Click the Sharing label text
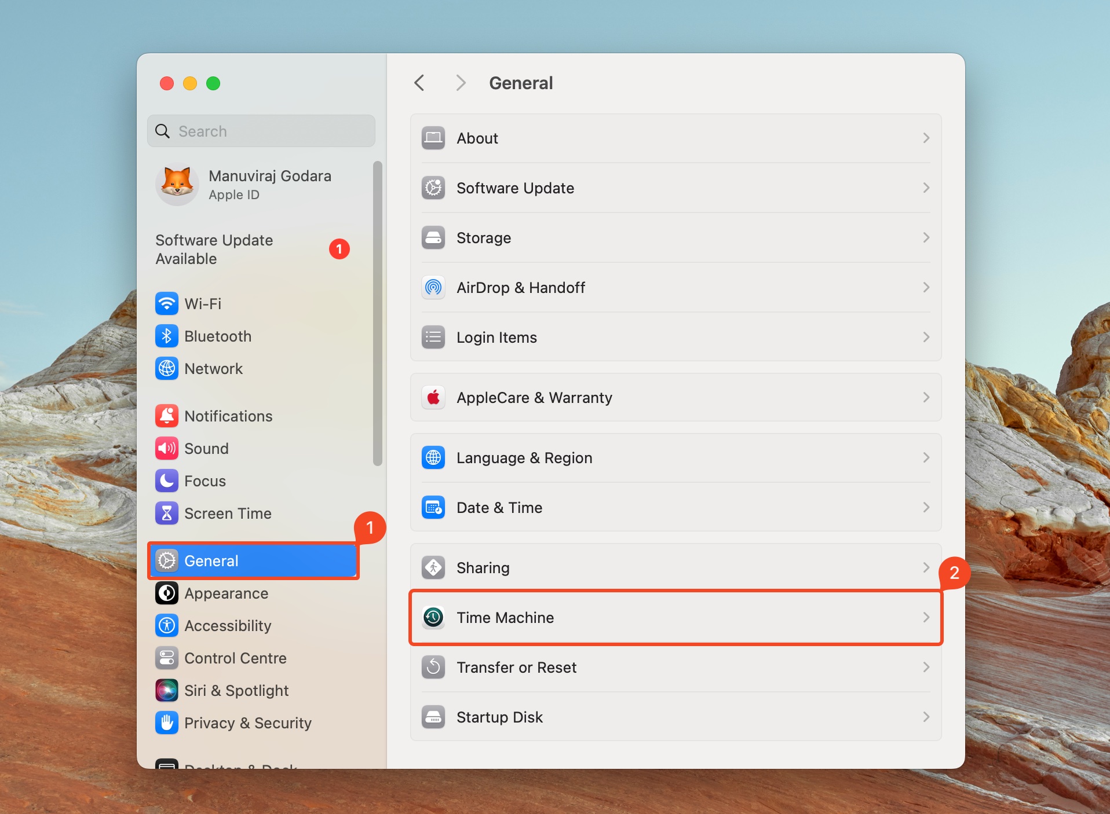1110x814 pixels. [x=483, y=568]
